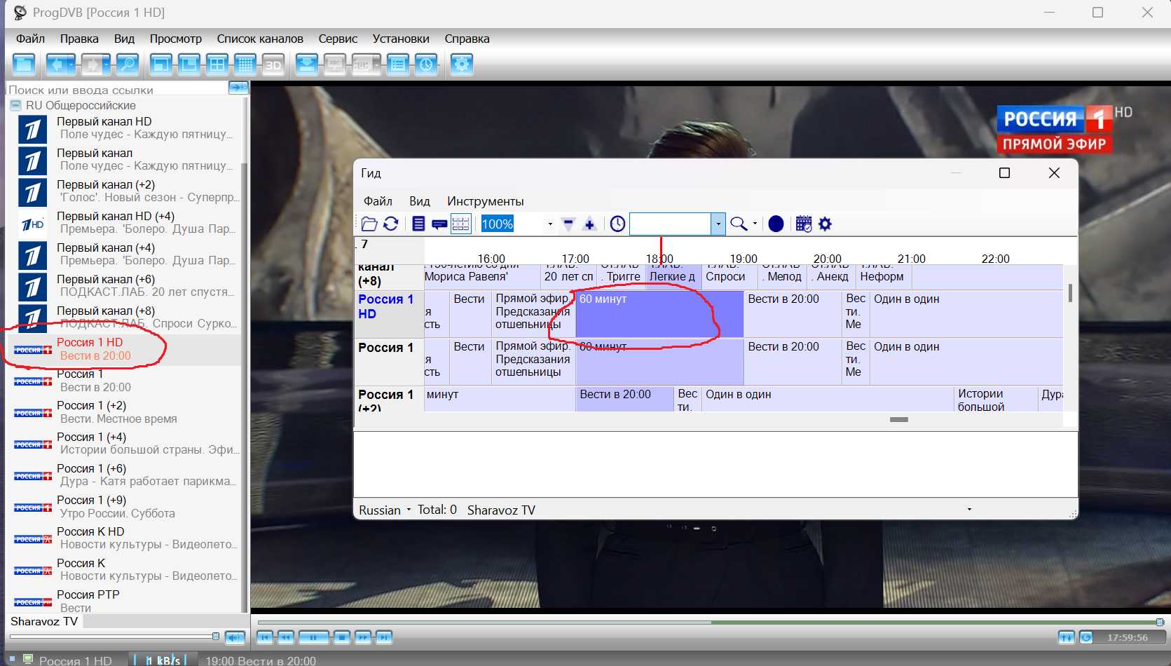Click the magnifier search icon in main toolbar
Image resolution: width=1171 pixels, height=666 pixels.
[x=127, y=64]
